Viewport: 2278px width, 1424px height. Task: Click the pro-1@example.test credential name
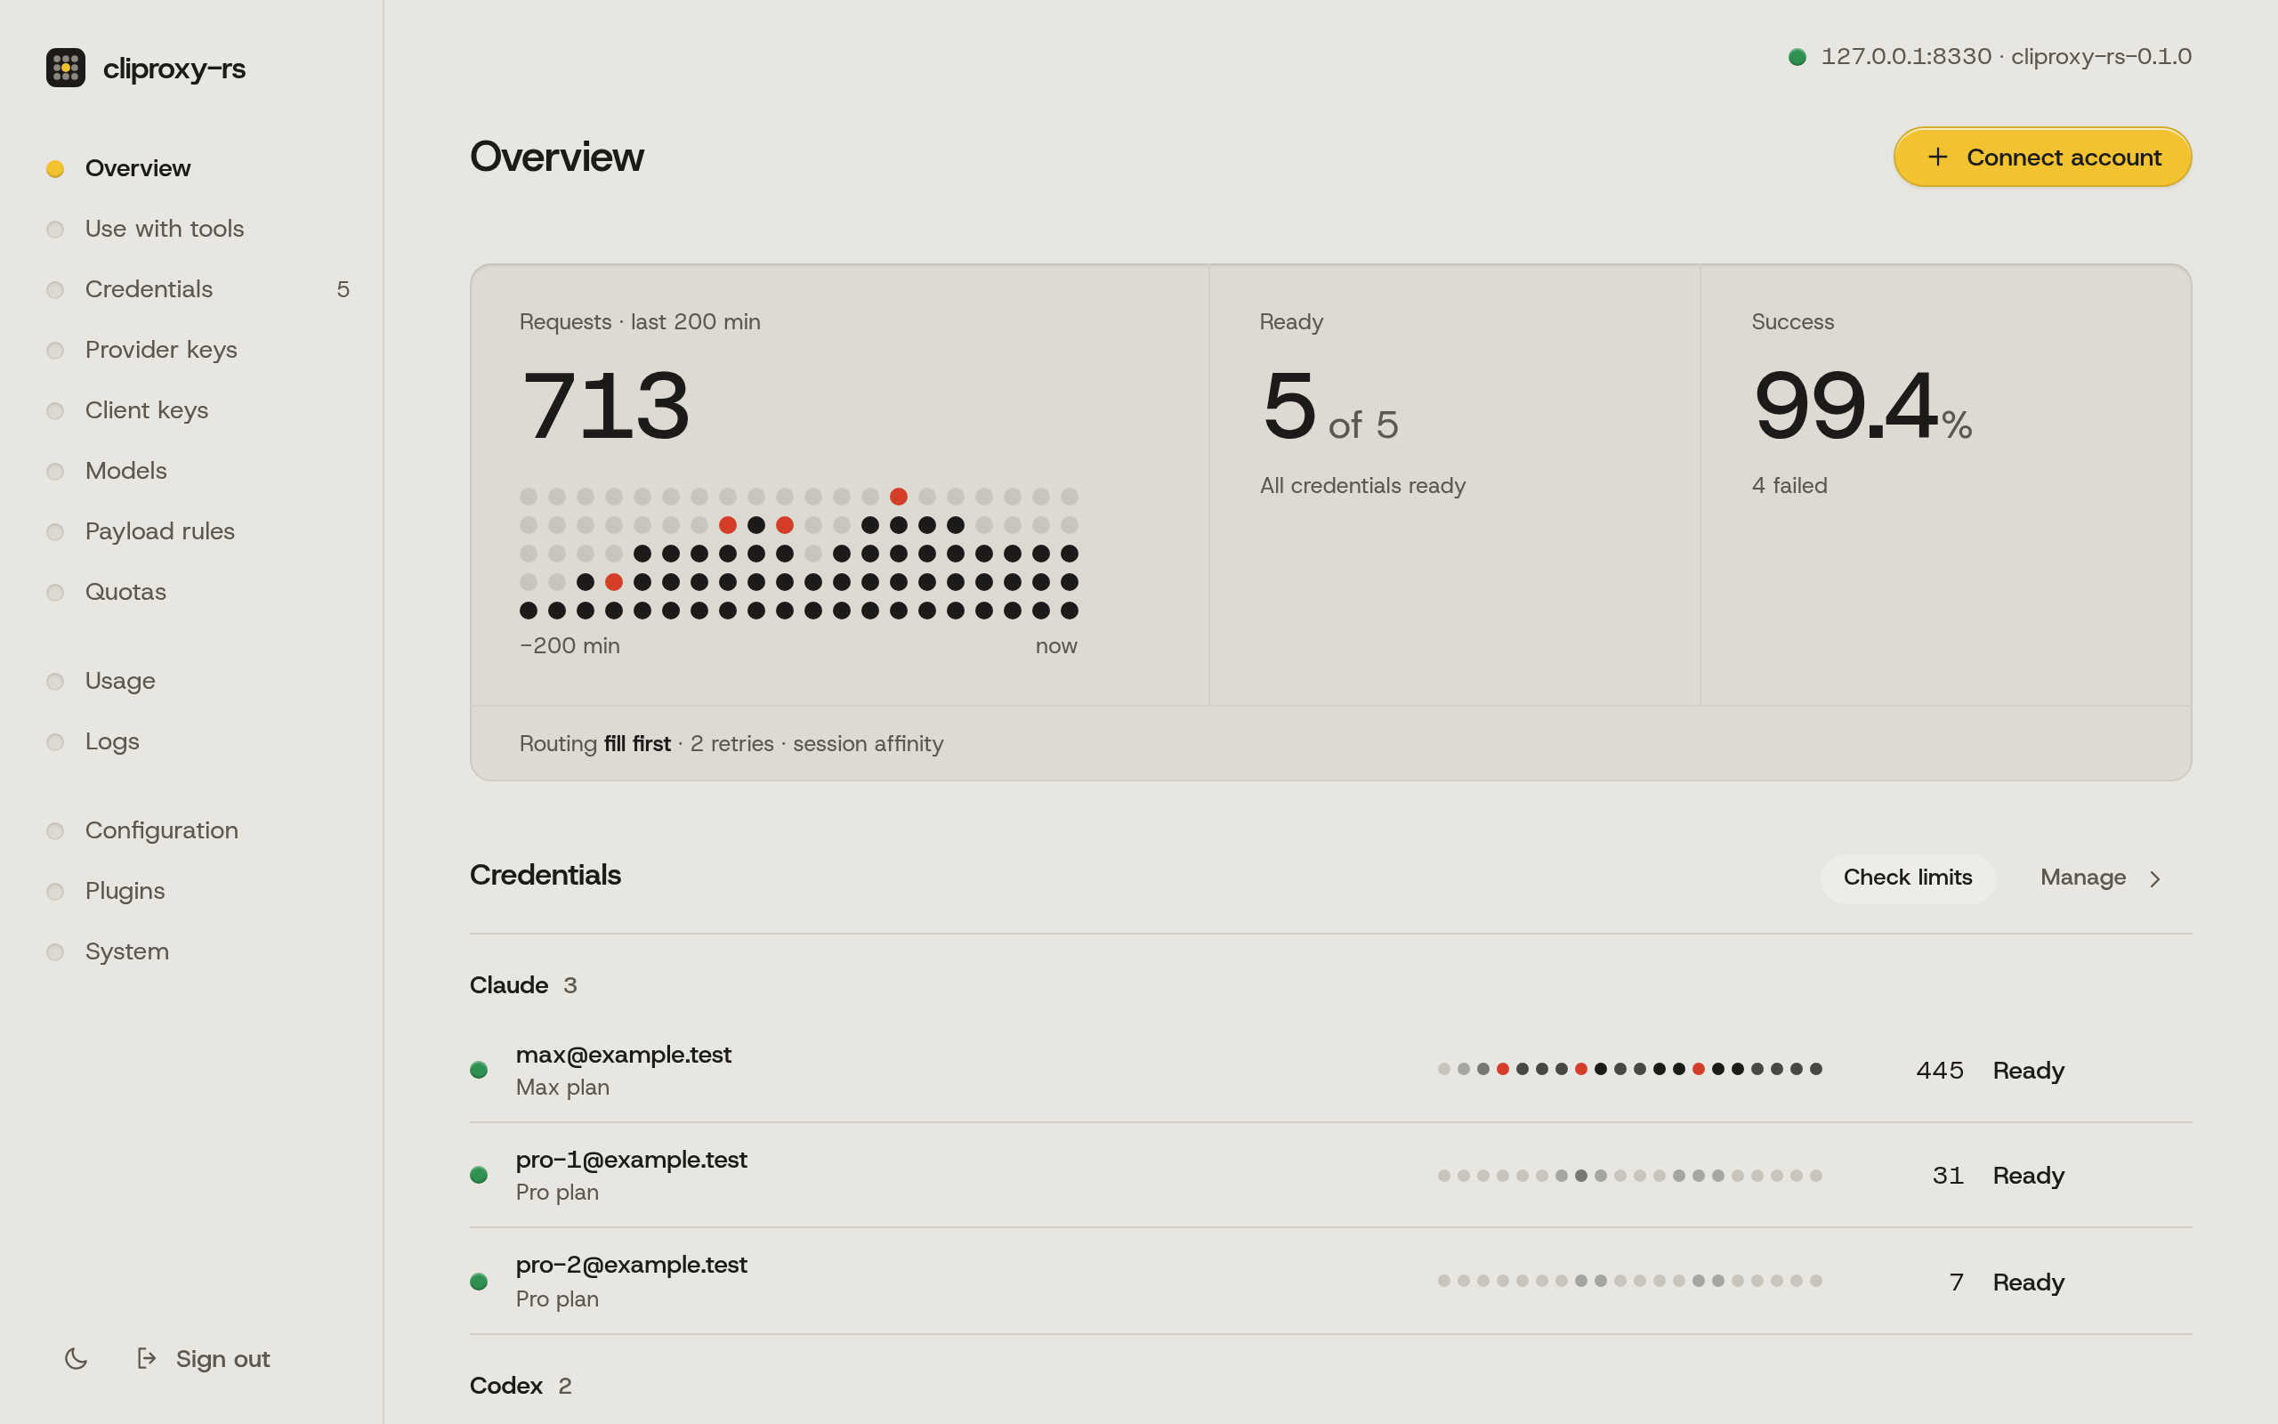point(631,1160)
